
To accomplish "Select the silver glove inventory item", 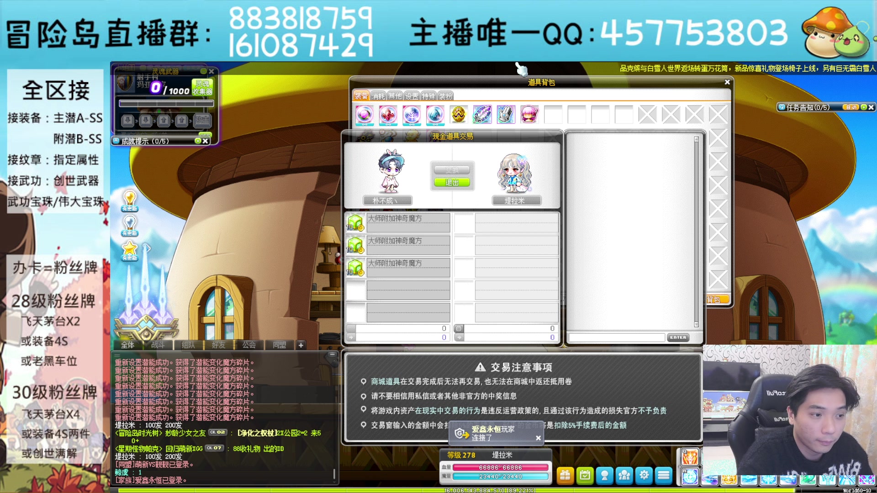I will [506, 114].
